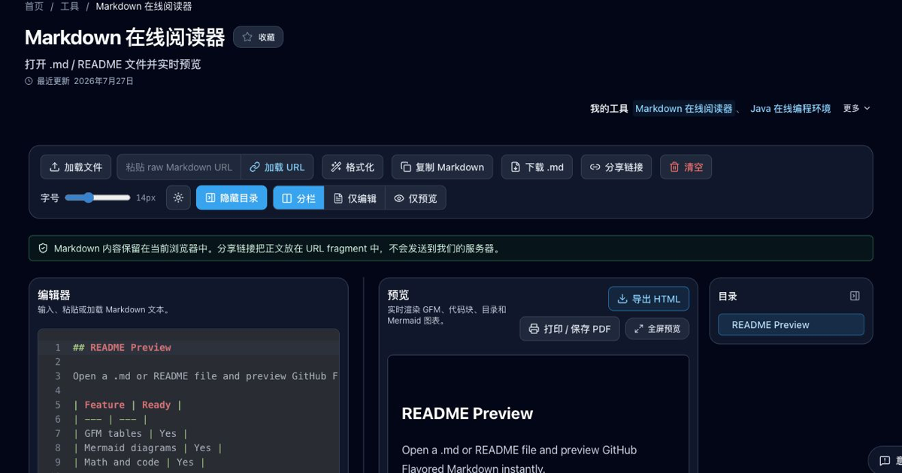Toggle the sun light-theme icon
This screenshot has width=902, height=473.
pos(178,197)
